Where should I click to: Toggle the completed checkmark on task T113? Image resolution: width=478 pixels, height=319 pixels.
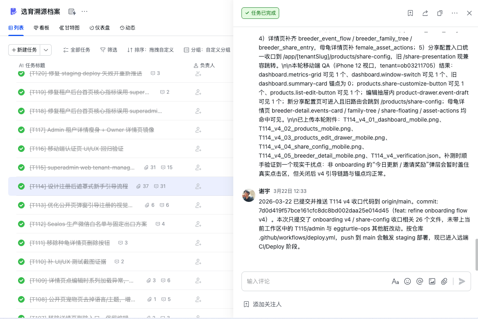tap(21, 205)
